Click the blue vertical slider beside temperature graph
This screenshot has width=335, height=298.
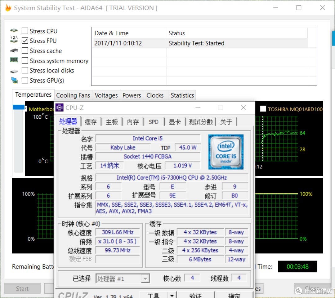tap(19, 107)
